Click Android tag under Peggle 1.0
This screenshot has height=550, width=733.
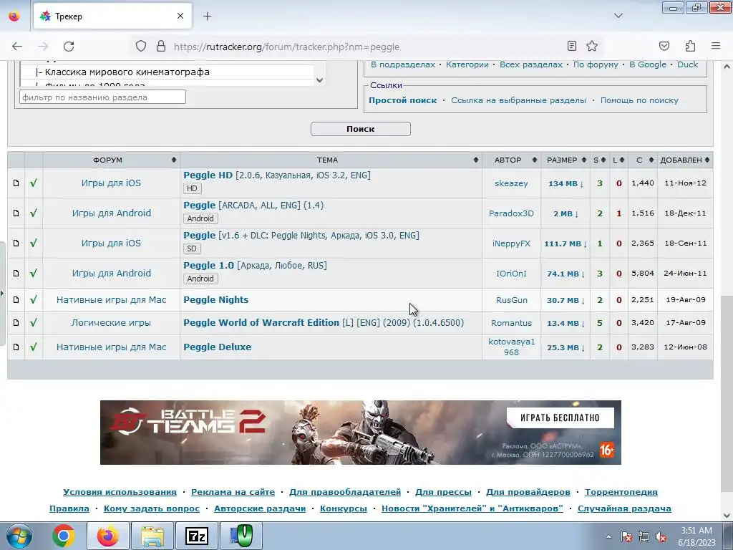coord(200,279)
